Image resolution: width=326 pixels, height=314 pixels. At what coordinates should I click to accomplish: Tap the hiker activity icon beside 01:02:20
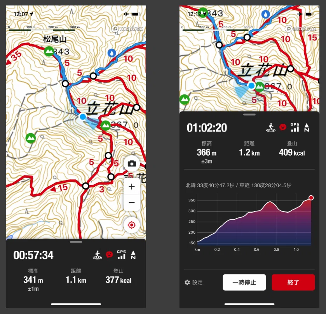pos(271,128)
